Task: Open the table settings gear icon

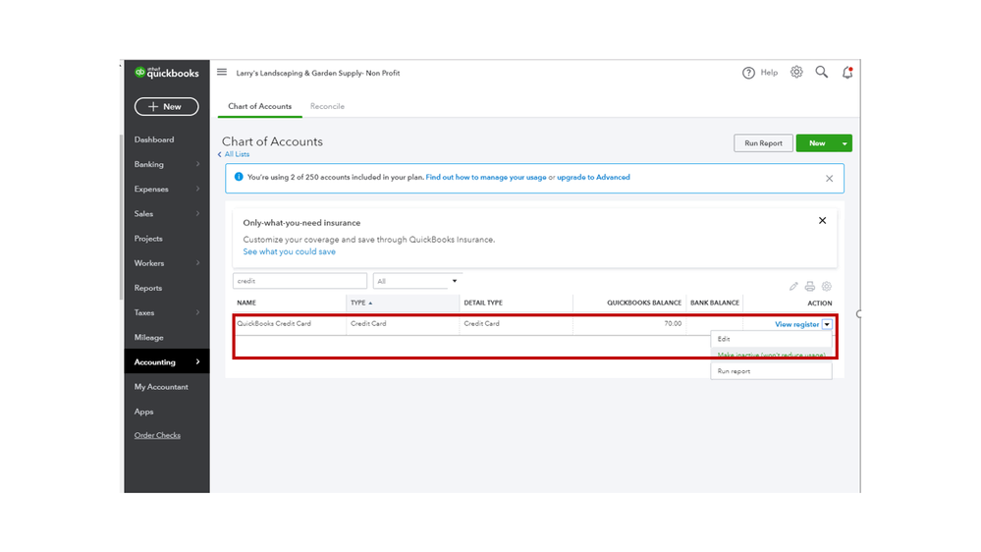Action: click(827, 287)
